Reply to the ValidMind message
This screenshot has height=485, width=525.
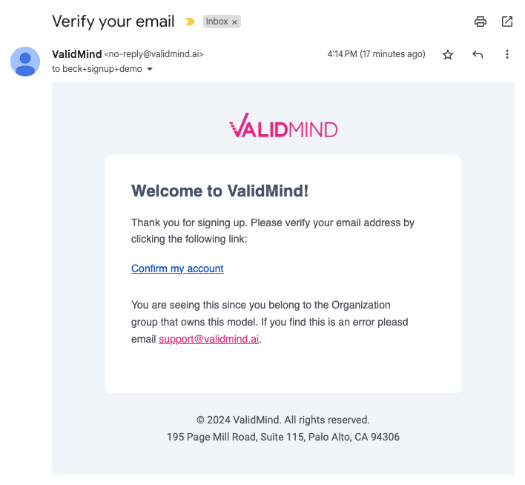click(x=478, y=55)
